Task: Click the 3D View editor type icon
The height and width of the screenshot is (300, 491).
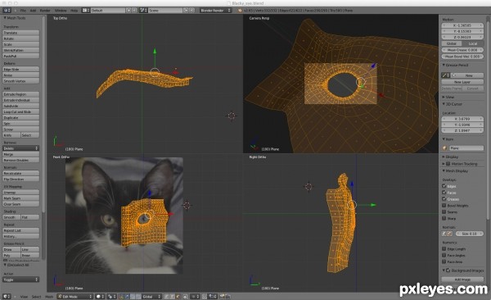Action: [7, 296]
